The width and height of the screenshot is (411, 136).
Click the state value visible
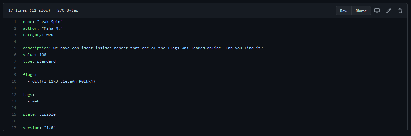(x=47, y=114)
